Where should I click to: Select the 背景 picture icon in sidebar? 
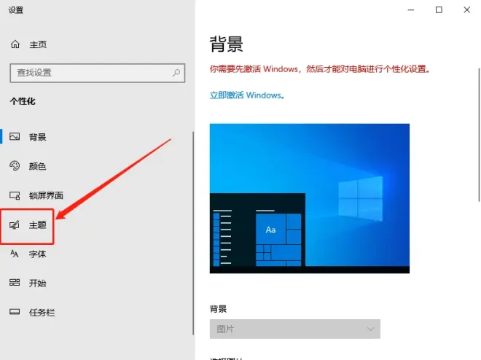15,136
